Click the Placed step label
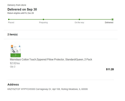The image size is (125, 101). click(11, 22)
